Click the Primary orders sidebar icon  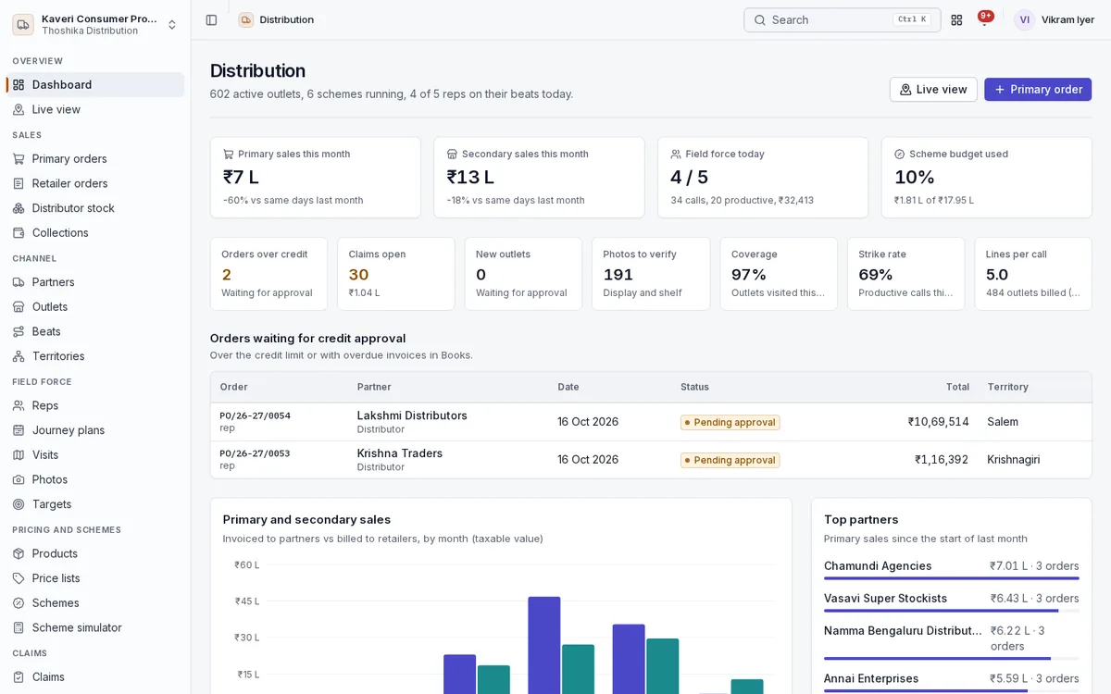point(19,159)
